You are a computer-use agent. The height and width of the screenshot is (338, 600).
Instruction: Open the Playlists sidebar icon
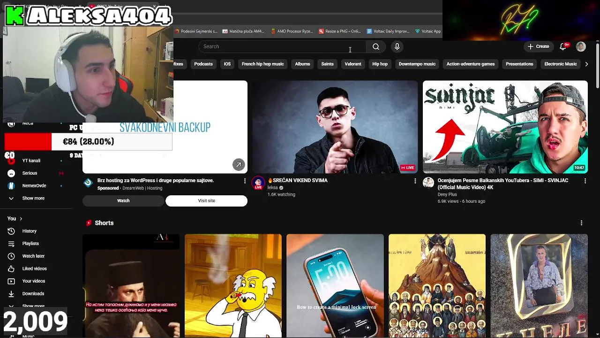coord(11,244)
